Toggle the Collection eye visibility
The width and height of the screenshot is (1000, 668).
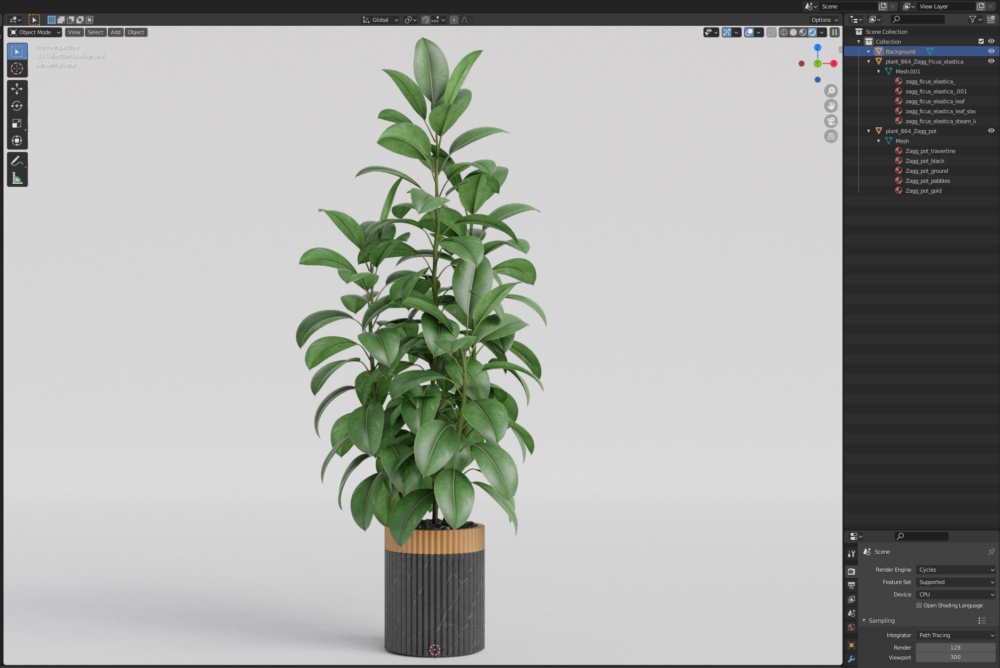coord(991,41)
